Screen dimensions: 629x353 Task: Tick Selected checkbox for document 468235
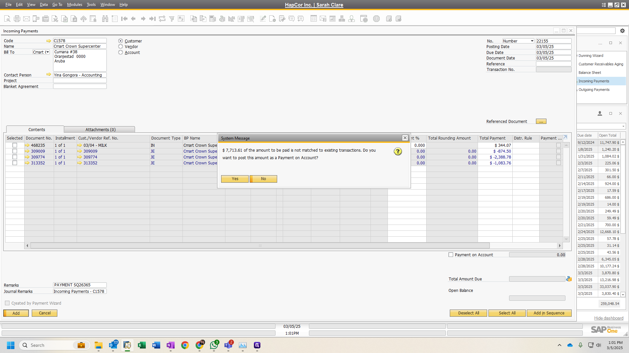pyautogui.click(x=15, y=145)
